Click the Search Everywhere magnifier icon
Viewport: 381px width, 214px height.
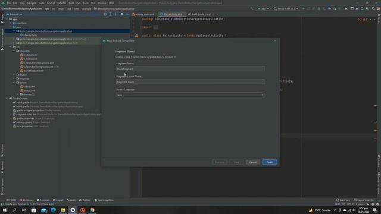373,9
